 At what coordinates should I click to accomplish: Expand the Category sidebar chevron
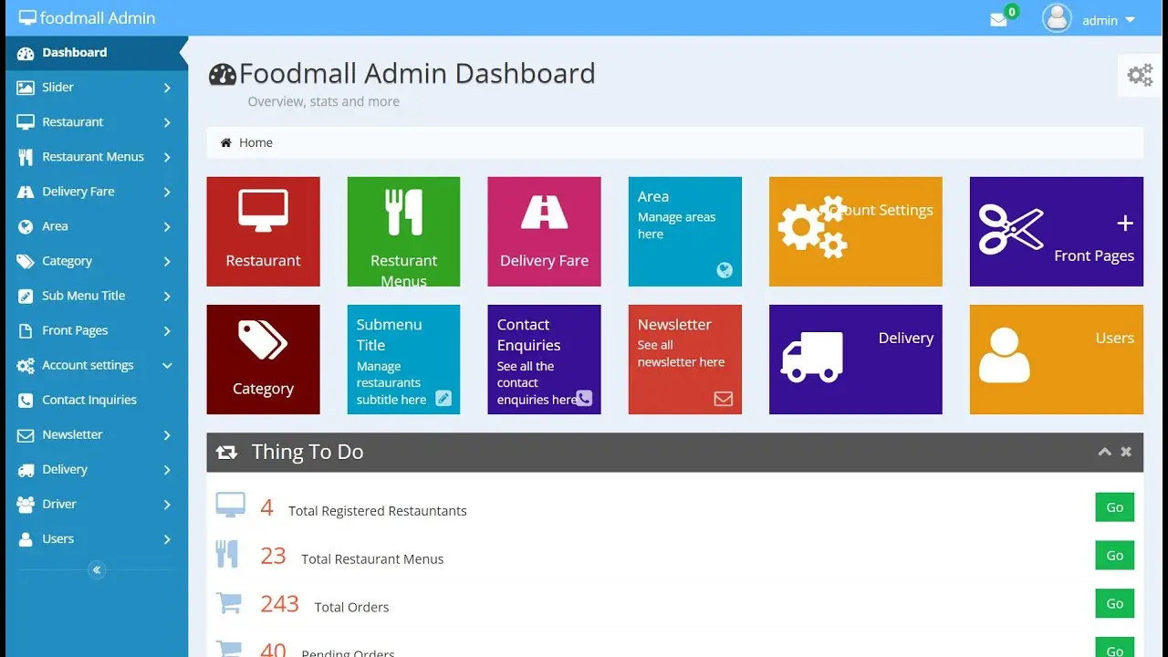click(167, 261)
